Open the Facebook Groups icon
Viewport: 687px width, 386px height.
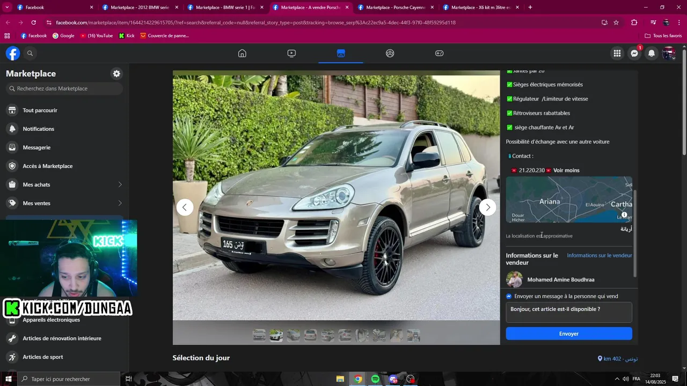pyautogui.click(x=390, y=53)
